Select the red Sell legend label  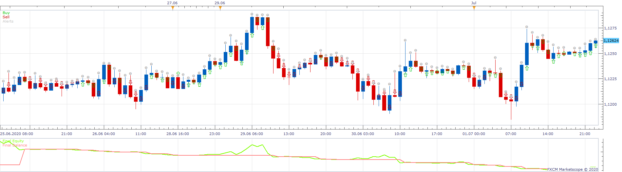tap(6, 17)
